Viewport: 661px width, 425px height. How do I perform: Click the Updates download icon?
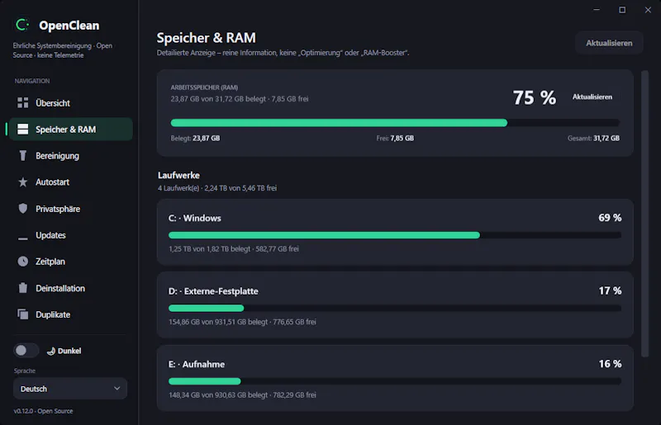click(23, 235)
